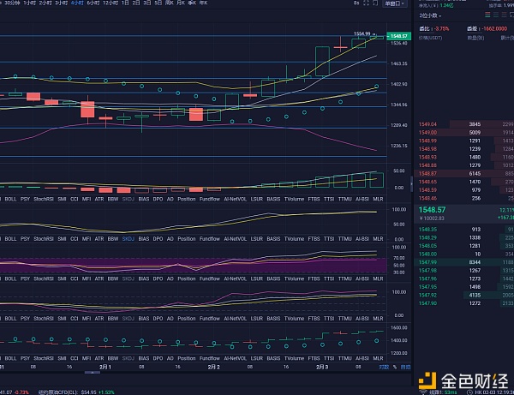The image size is (514, 395).
Task: Open the 单窗口 layout dropdown
Action: pos(395,3)
